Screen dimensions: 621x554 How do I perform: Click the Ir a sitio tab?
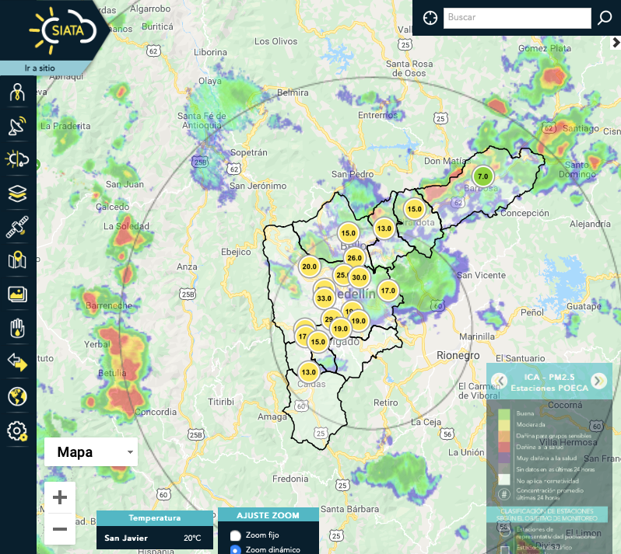click(x=40, y=68)
